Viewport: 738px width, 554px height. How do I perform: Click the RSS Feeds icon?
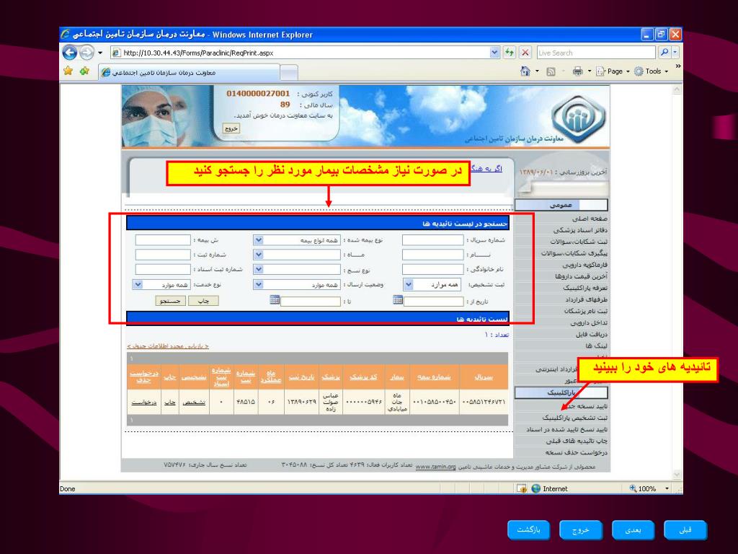(x=551, y=71)
